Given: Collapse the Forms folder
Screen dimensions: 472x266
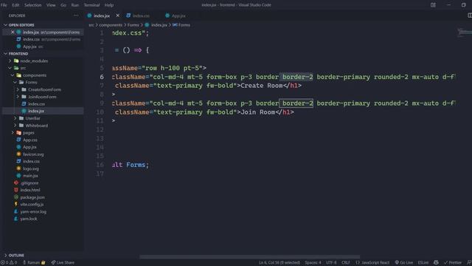Looking at the screenshot, I should (31, 82).
